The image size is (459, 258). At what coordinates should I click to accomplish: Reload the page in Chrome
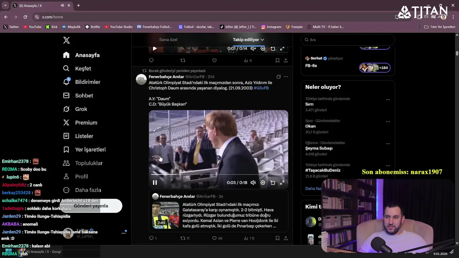[x=25, y=17]
